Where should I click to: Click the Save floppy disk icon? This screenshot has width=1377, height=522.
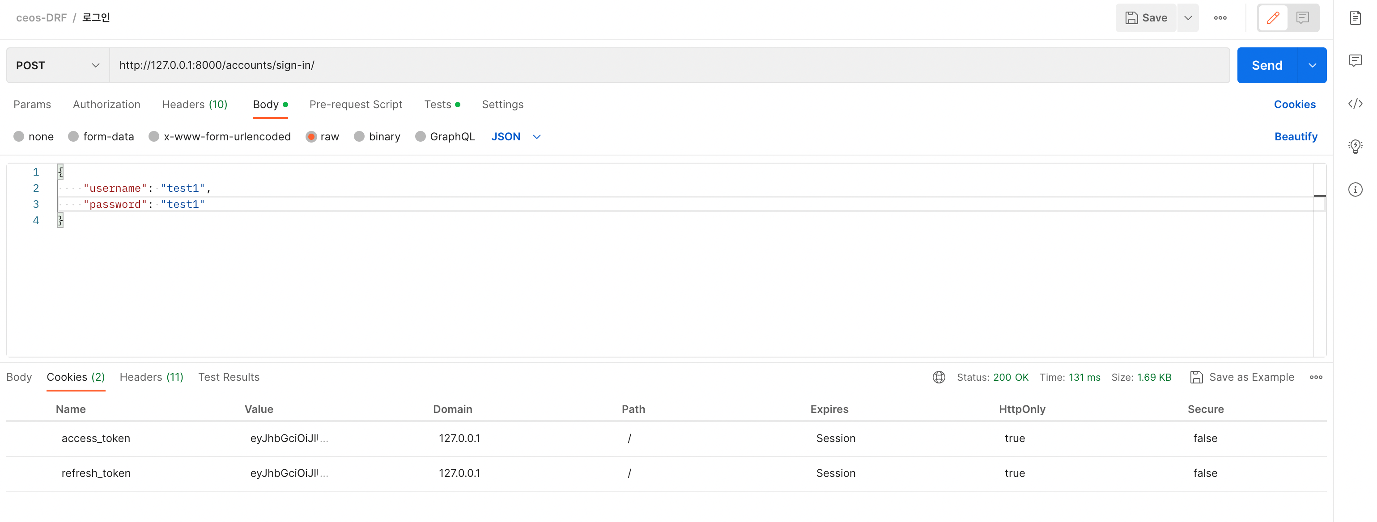point(1131,17)
